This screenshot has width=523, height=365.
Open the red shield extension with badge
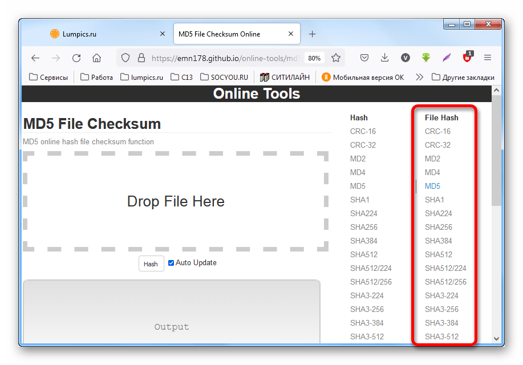(467, 58)
